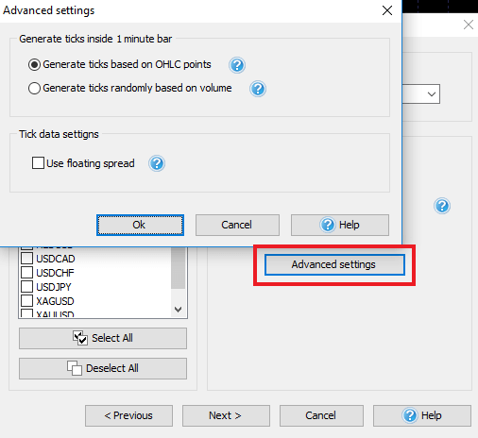This screenshot has height=438, width=478.
Task: Click the Advanced settings button
Action: pos(334,264)
